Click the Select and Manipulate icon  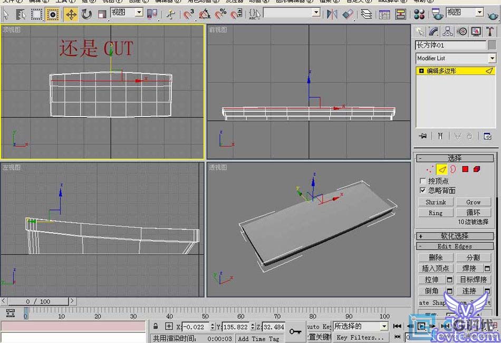pyautogui.click(x=171, y=14)
